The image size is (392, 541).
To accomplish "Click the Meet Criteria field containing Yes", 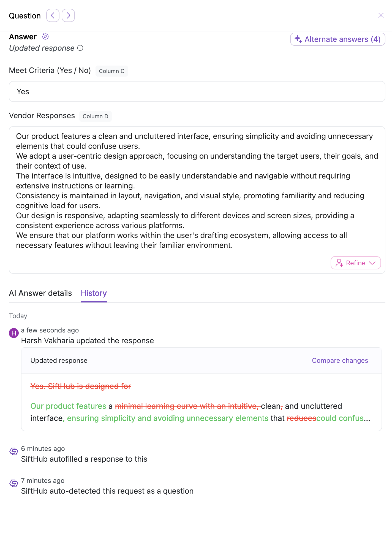I will (x=197, y=91).
